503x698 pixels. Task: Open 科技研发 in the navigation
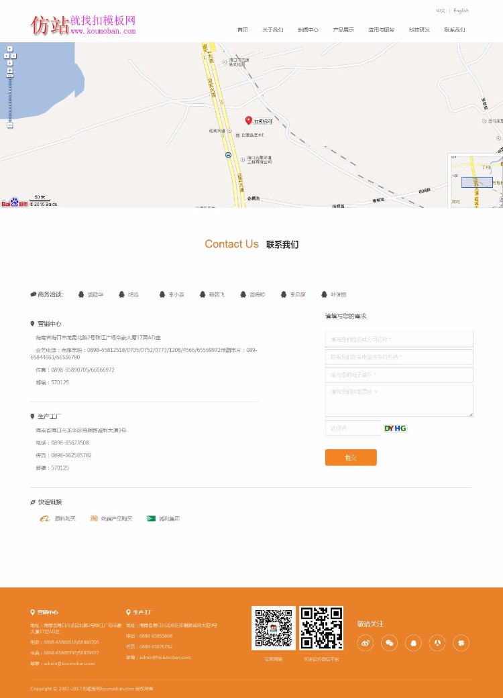[x=419, y=30]
